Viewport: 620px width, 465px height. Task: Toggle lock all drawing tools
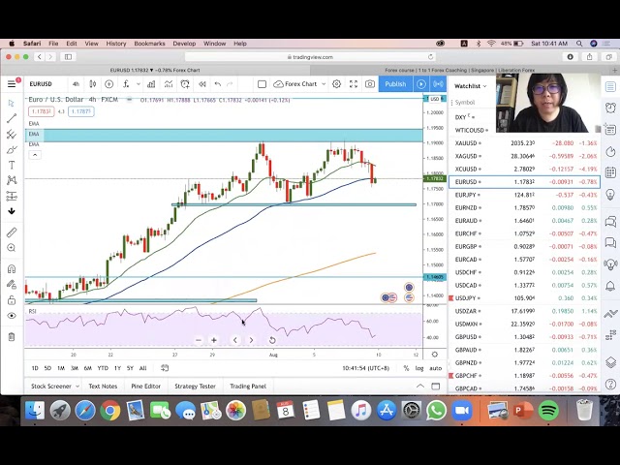pyautogui.click(x=12, y=299)
